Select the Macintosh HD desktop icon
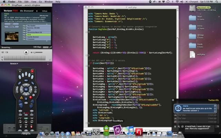 192,8
